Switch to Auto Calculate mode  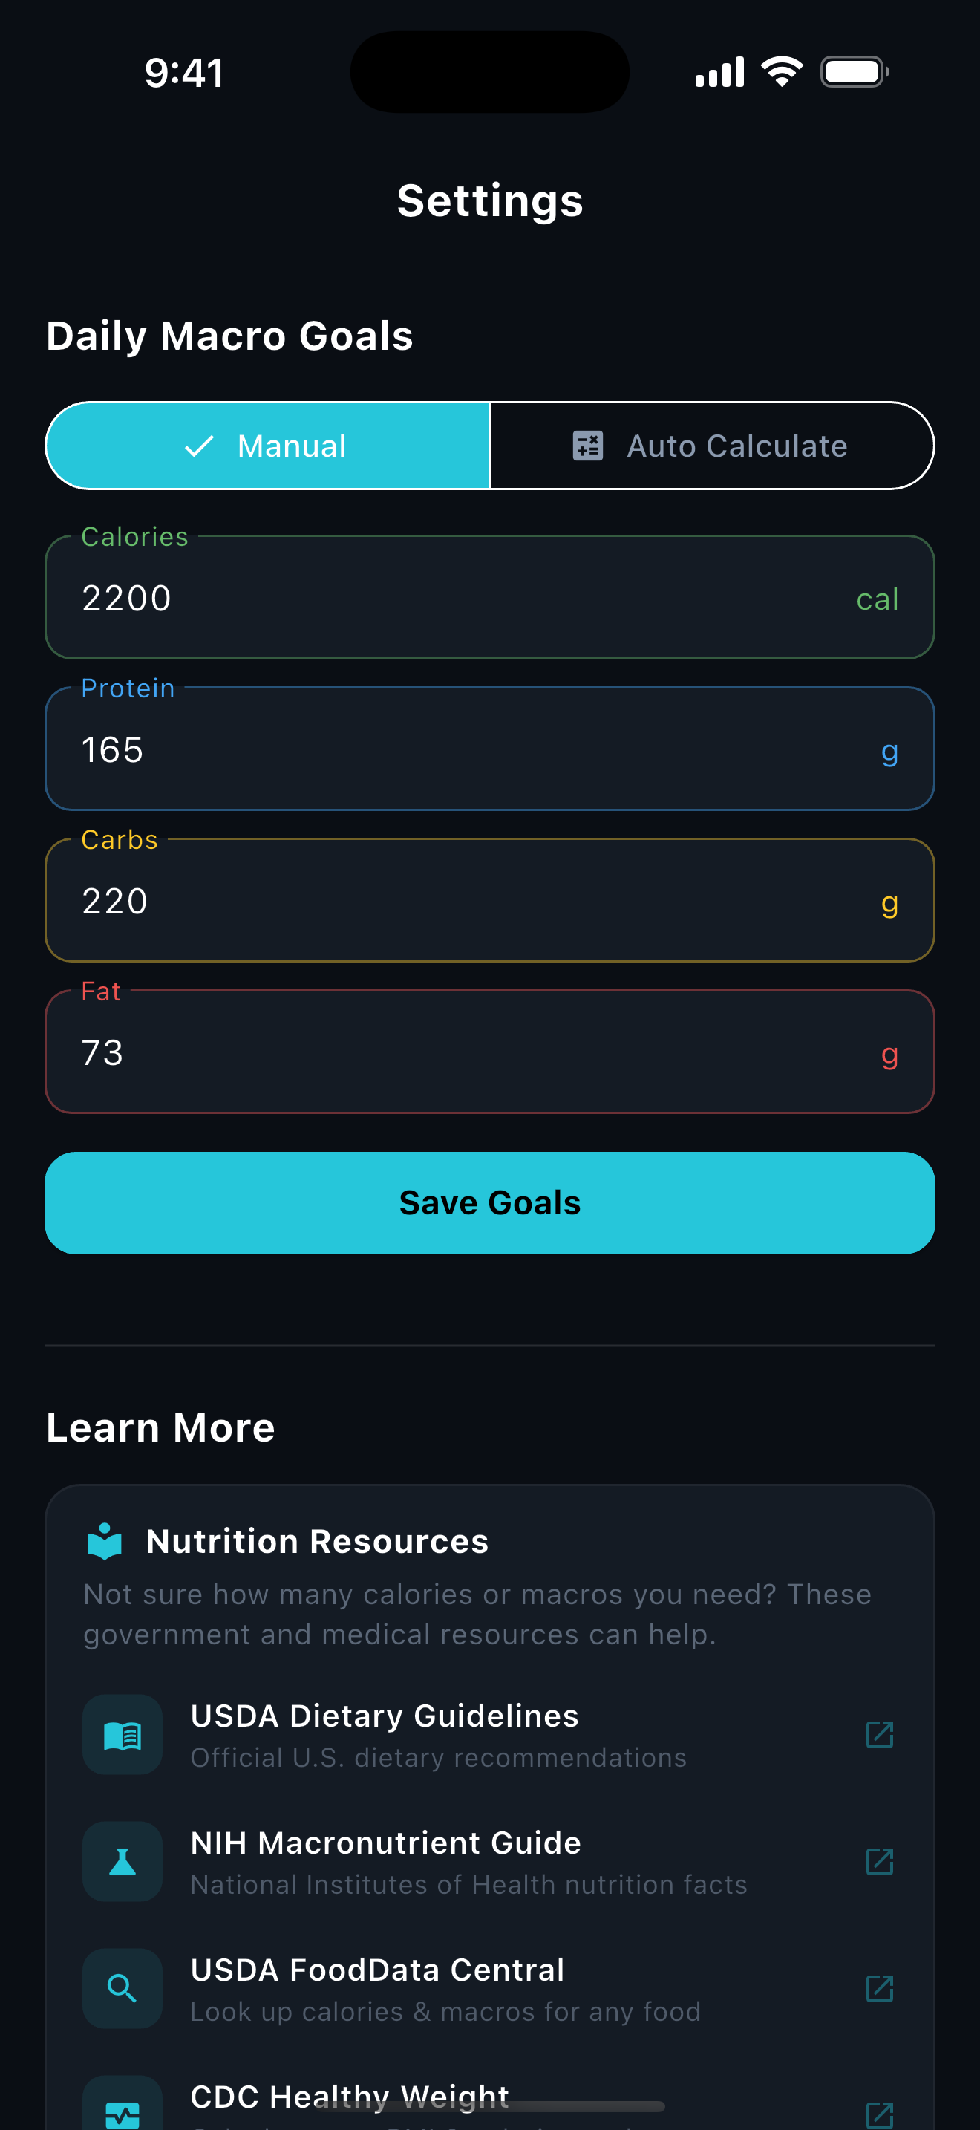click(712, 446)
